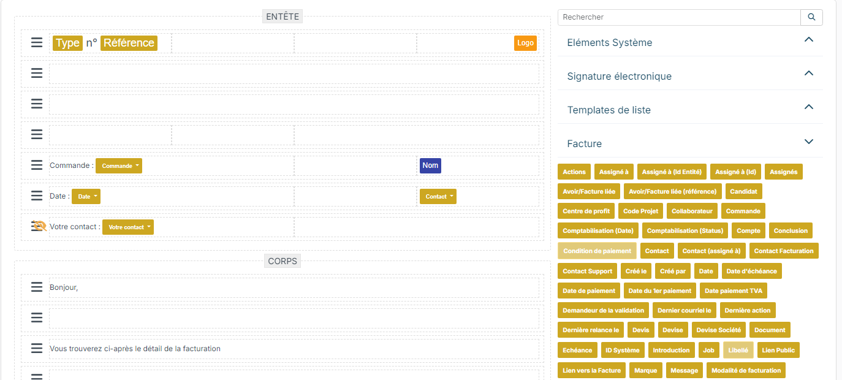Focus the Rechercher search field
The height and width of the screenshot is (380, 842).
pos(679,17)
